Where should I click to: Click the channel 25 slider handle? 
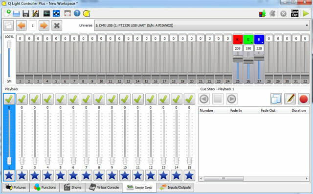pyautogui.click(x=238, y=59)
